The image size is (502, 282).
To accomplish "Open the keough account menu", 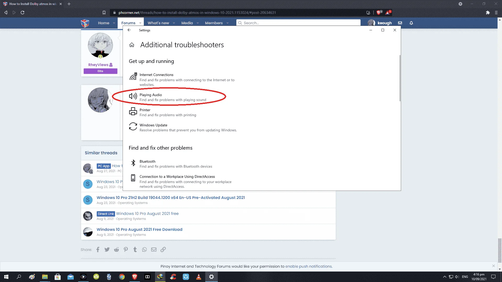I will click(x=380, y=23).
